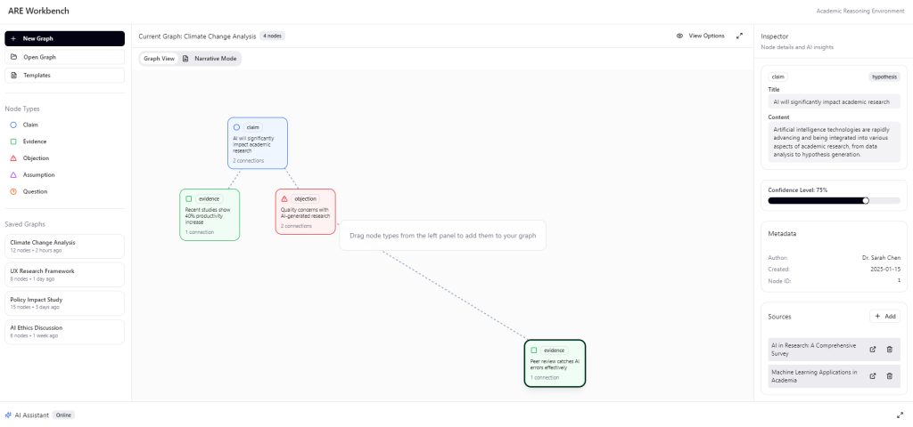Open the Templates list

pyautogui.click(x=64, y=75)
